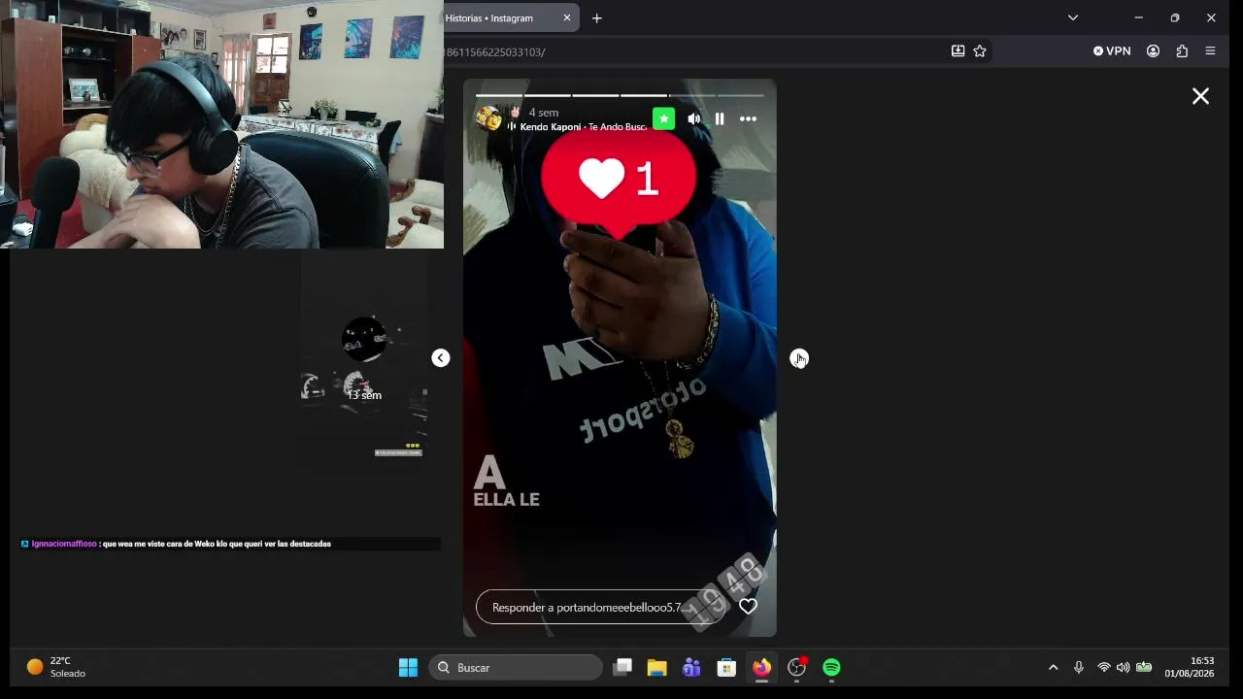Like the story with the heart icon
Viewport: 1243px width, 699px height.
[x=748, y=607]
